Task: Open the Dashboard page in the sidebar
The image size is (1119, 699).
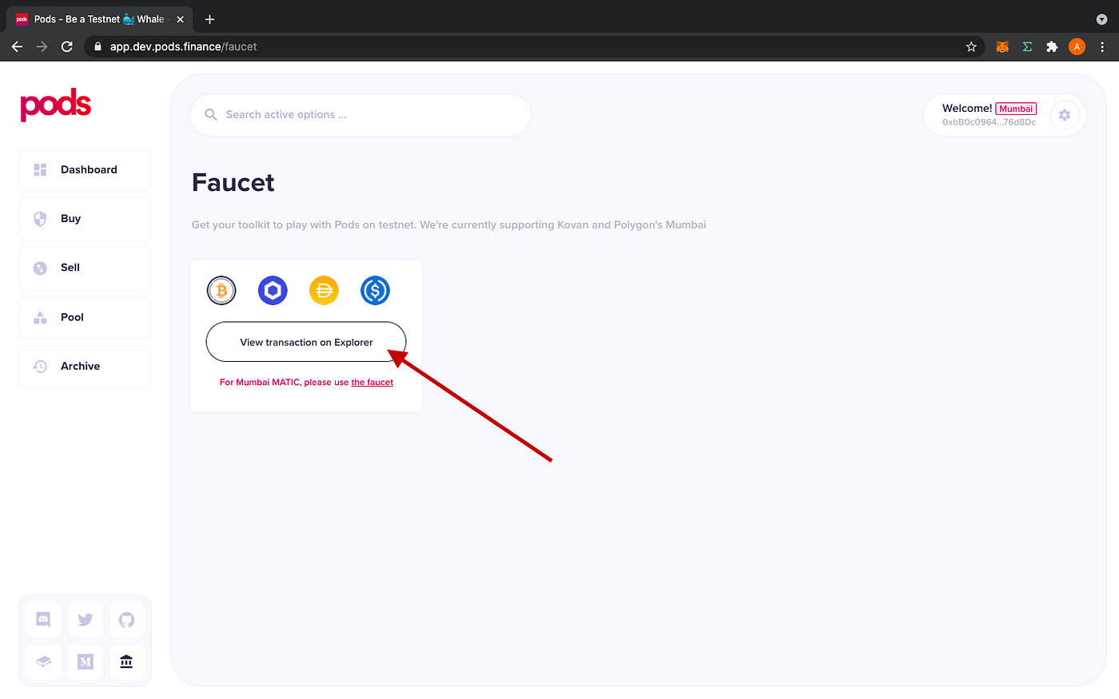Action: 85,169
